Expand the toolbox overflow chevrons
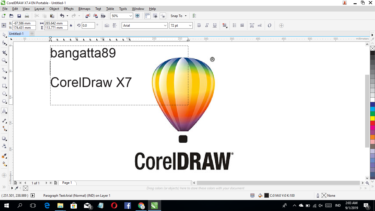The image size is (375, 211). point(4,187)
